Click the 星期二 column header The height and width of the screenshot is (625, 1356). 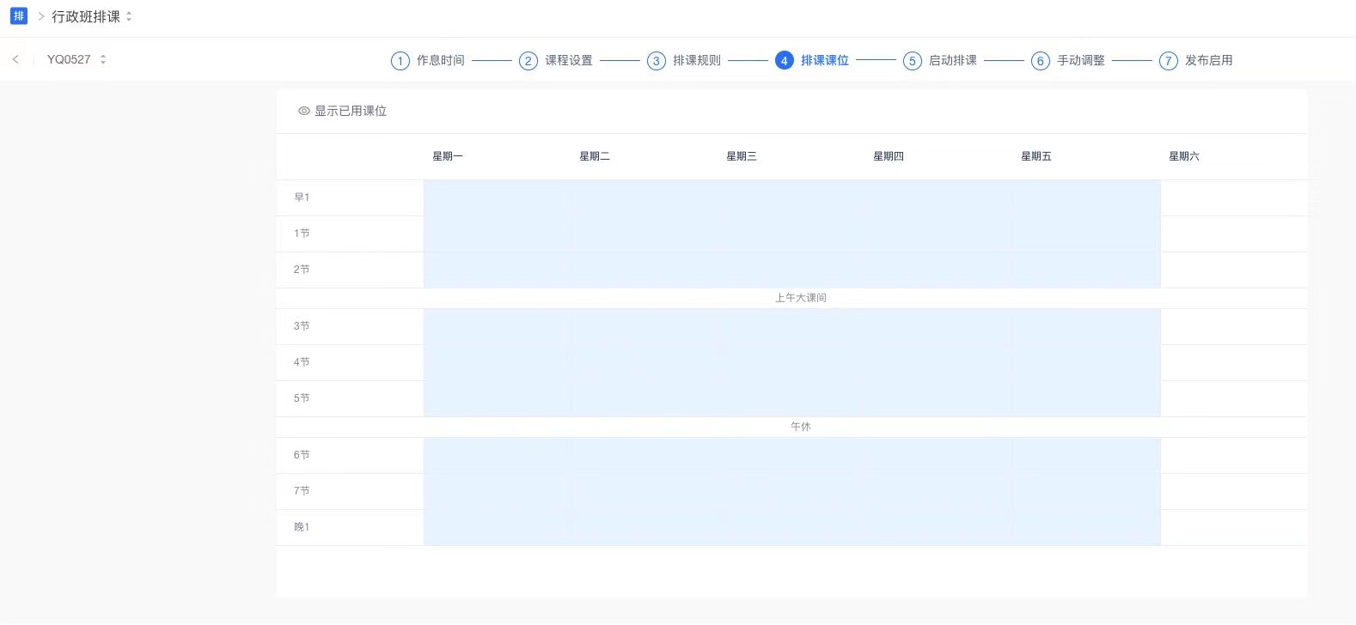click(595, 156)
